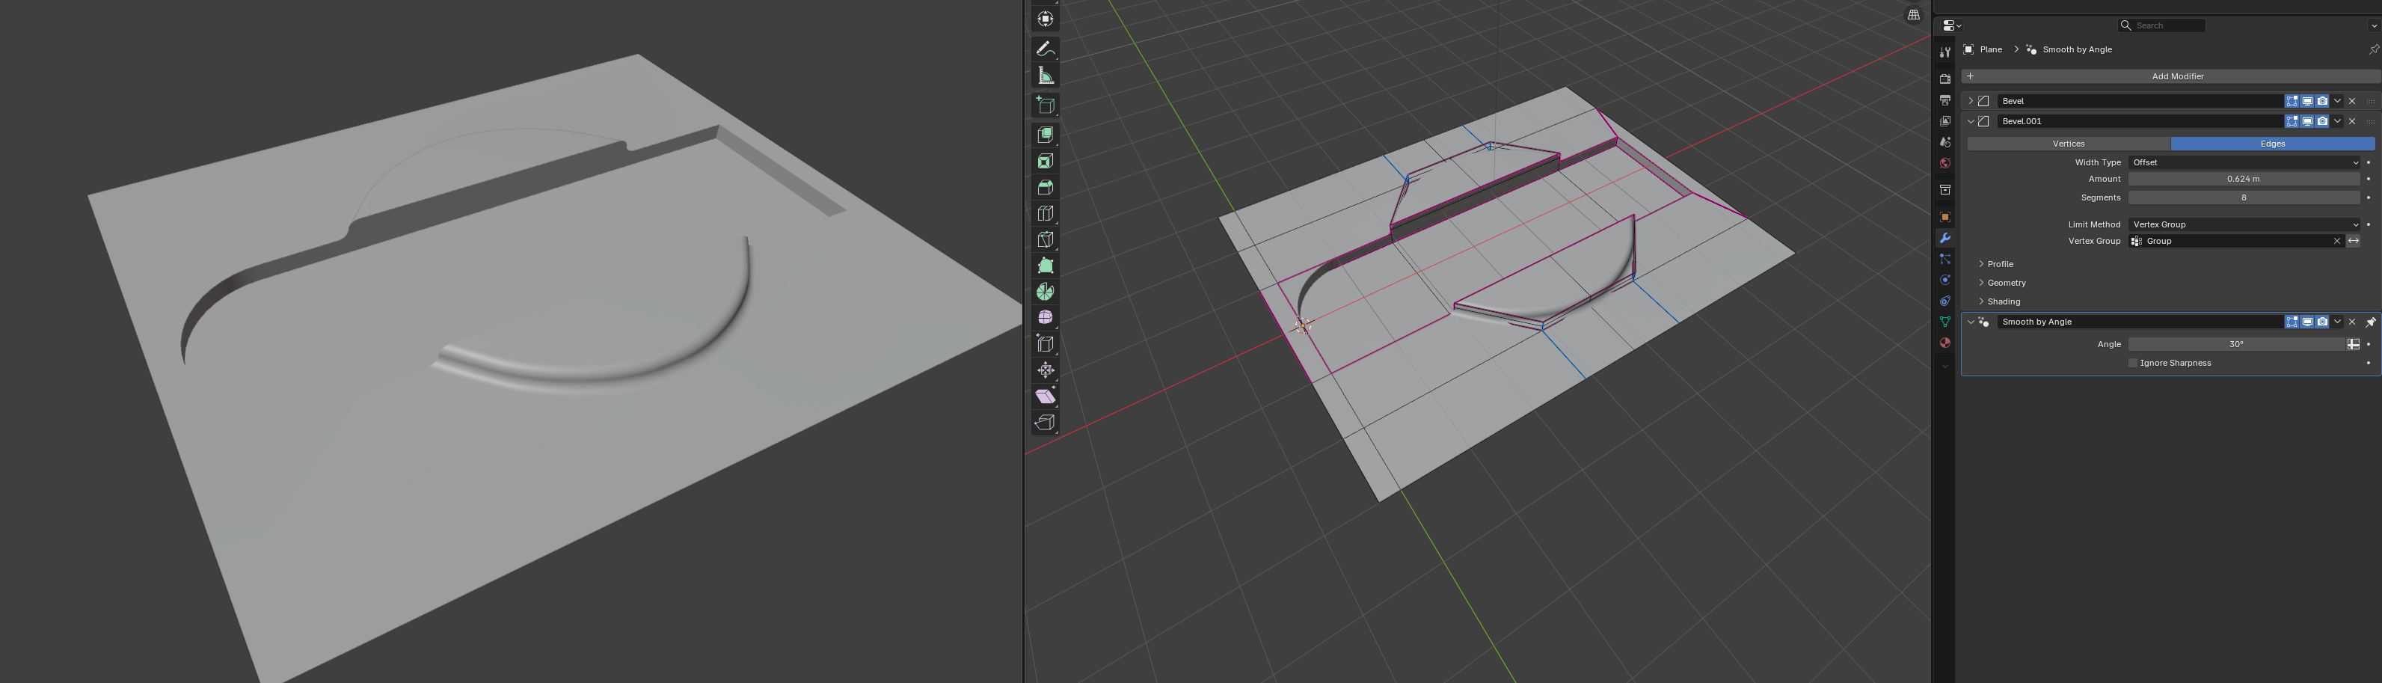Screen dimensions: 2382x683
Task: Open the Width Type dropdown
Action: click(x=2244, y=163)
